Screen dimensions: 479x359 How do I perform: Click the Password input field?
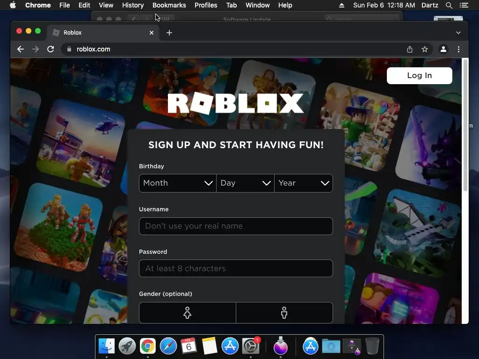click(x=236, y=268)
